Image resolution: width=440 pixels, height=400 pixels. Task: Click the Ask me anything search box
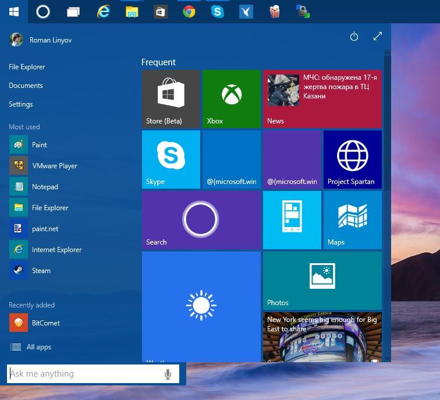pyautogui.click(x=93, y=374)
